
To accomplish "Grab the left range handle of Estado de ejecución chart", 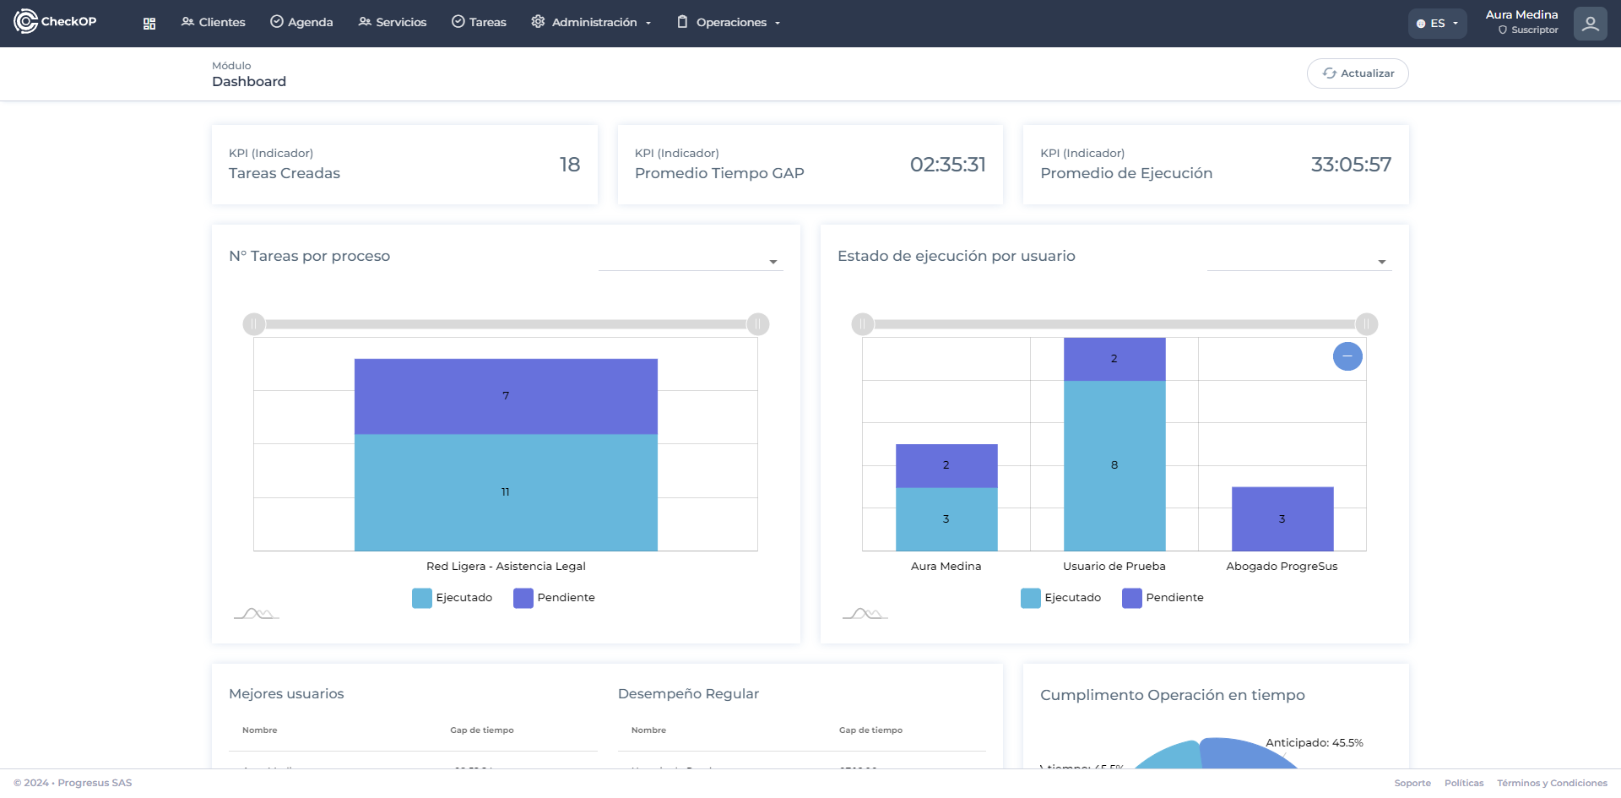I will click(x=863, y=324).
